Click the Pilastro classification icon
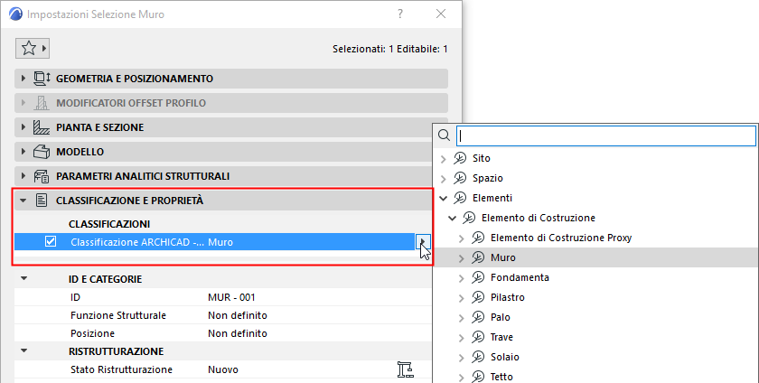The height and width of the screenshot is (383, 759). coord(478,297)
